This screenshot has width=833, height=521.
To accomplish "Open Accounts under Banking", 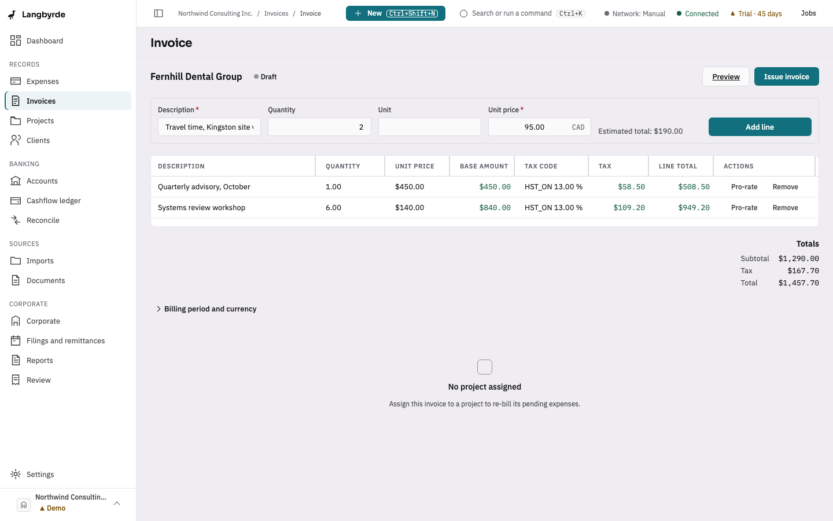I will [x=68, y=181].
